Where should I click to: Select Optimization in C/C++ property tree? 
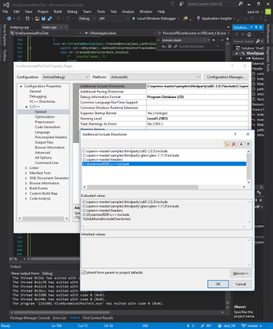click(x=44, y=116)
